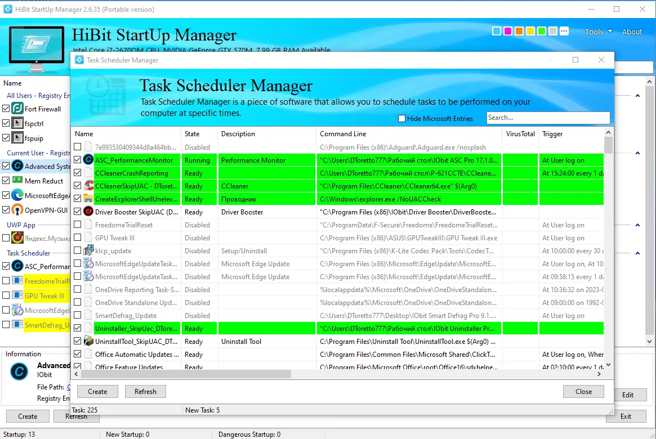This screenshot has width=656, height=439.
Task: Click the Driver Booster SkipUAC icon
Action: click(x=88, y=212)
